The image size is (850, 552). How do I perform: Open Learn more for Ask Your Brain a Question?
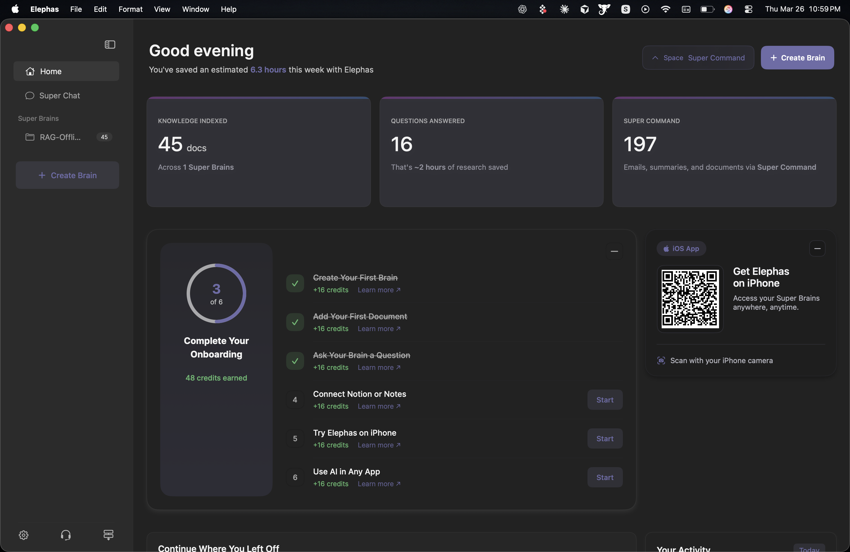pyautogui.click(x=379, y=367)
